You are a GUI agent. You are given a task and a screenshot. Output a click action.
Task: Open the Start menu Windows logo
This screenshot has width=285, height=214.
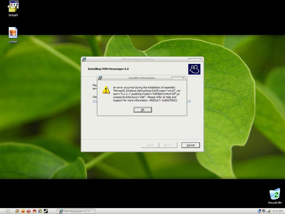click(8, 211)
